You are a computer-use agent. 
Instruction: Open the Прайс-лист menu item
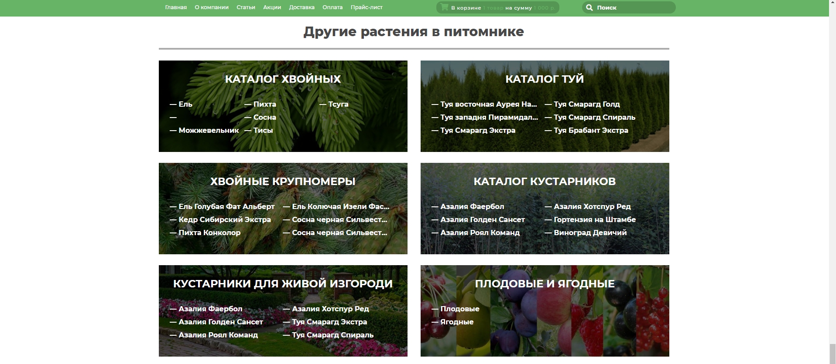pos(367,7)
